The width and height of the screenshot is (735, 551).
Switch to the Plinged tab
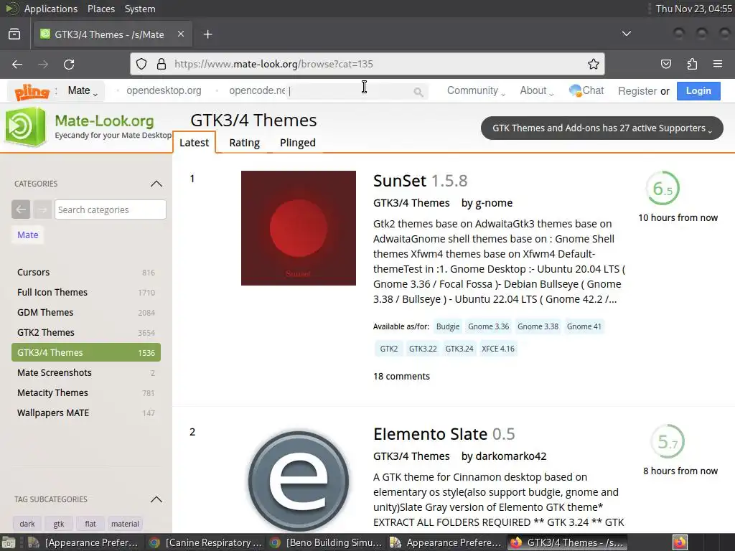coord(298,143)
